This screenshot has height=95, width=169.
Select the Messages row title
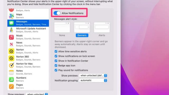pos(22,22)
